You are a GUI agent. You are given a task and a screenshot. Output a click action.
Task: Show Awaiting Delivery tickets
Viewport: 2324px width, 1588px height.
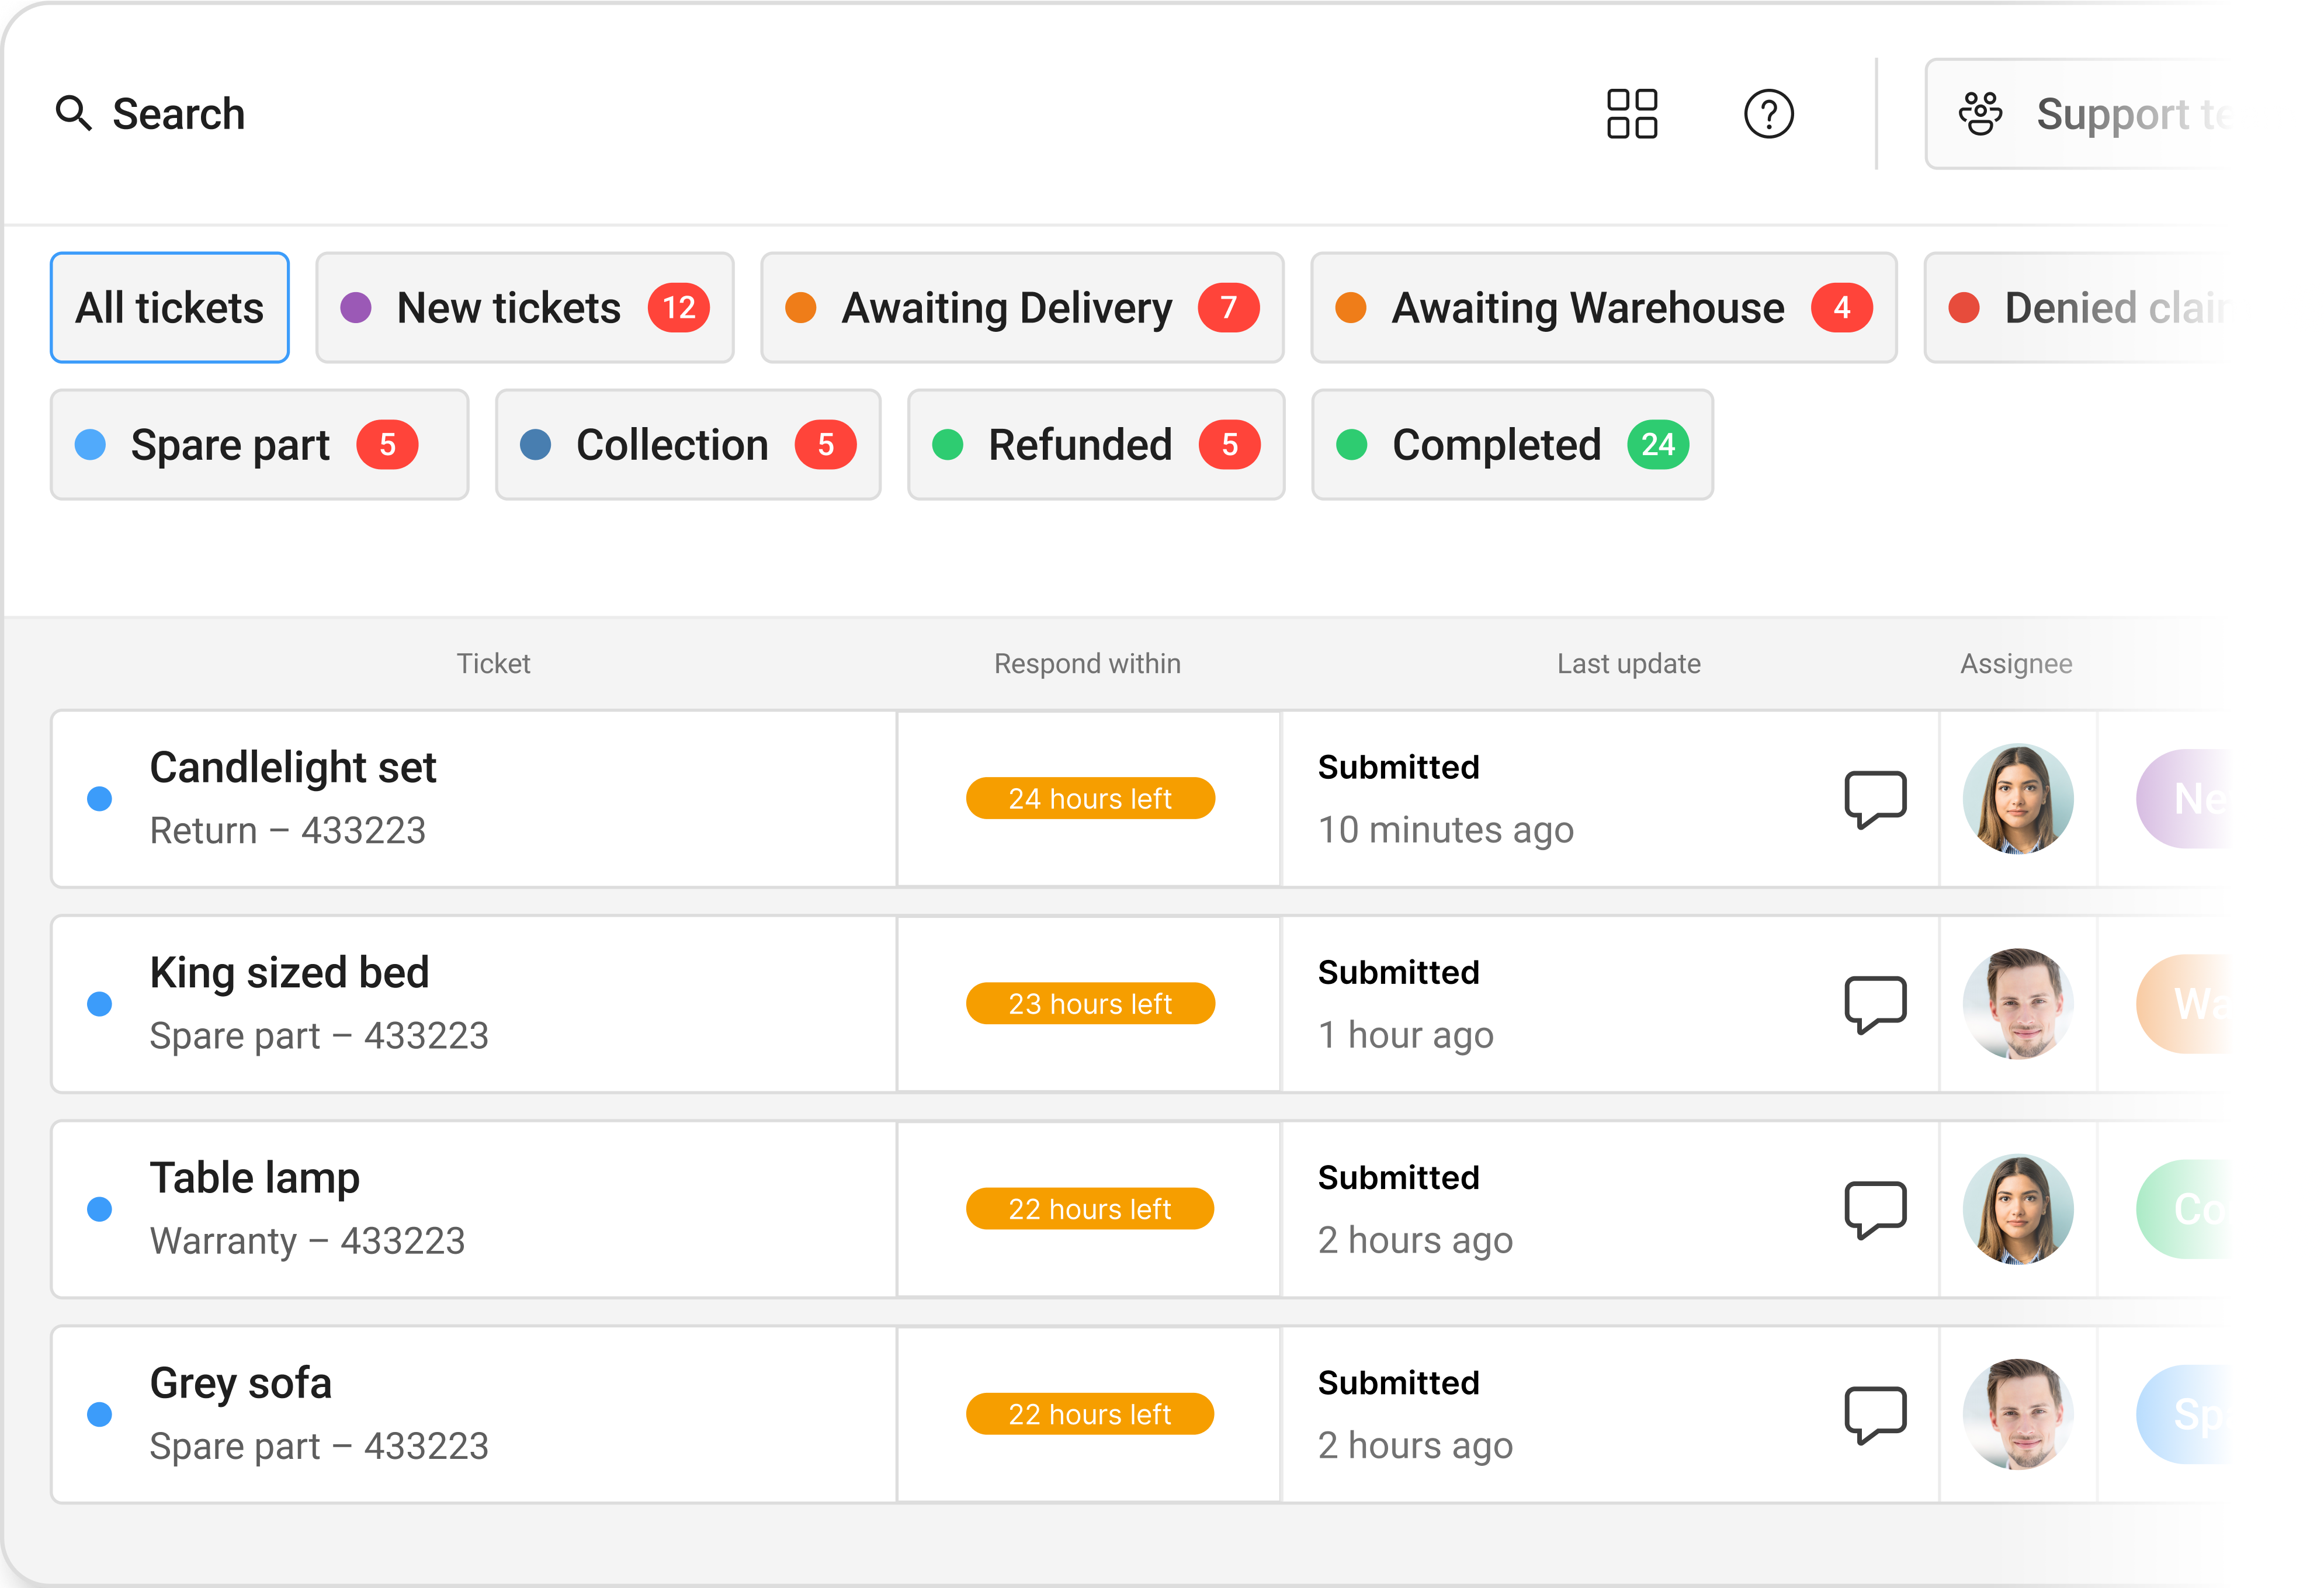click(1021, 308)
